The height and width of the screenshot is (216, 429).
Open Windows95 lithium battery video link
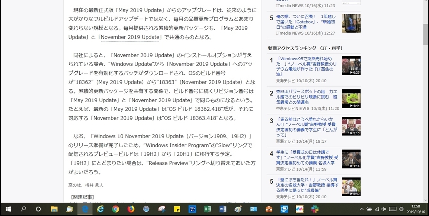tap(306, 67)
